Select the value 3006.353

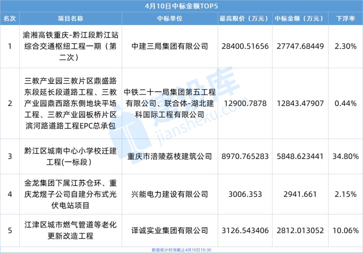tap(245, 194)
